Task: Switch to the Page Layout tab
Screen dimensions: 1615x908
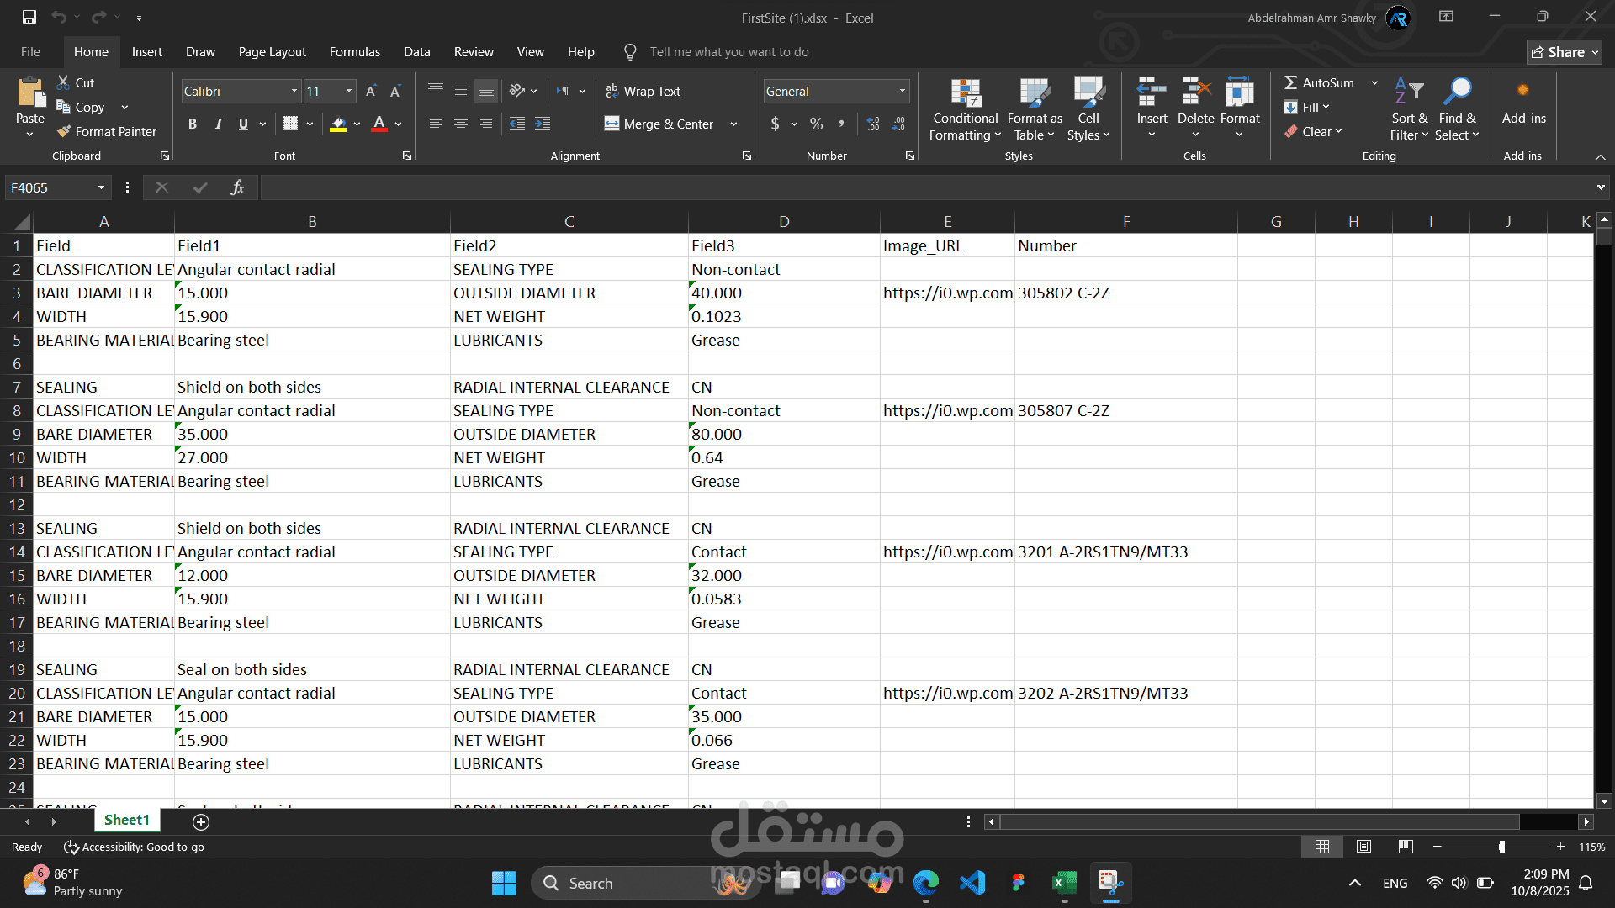Action: click(x=272, y=52)
